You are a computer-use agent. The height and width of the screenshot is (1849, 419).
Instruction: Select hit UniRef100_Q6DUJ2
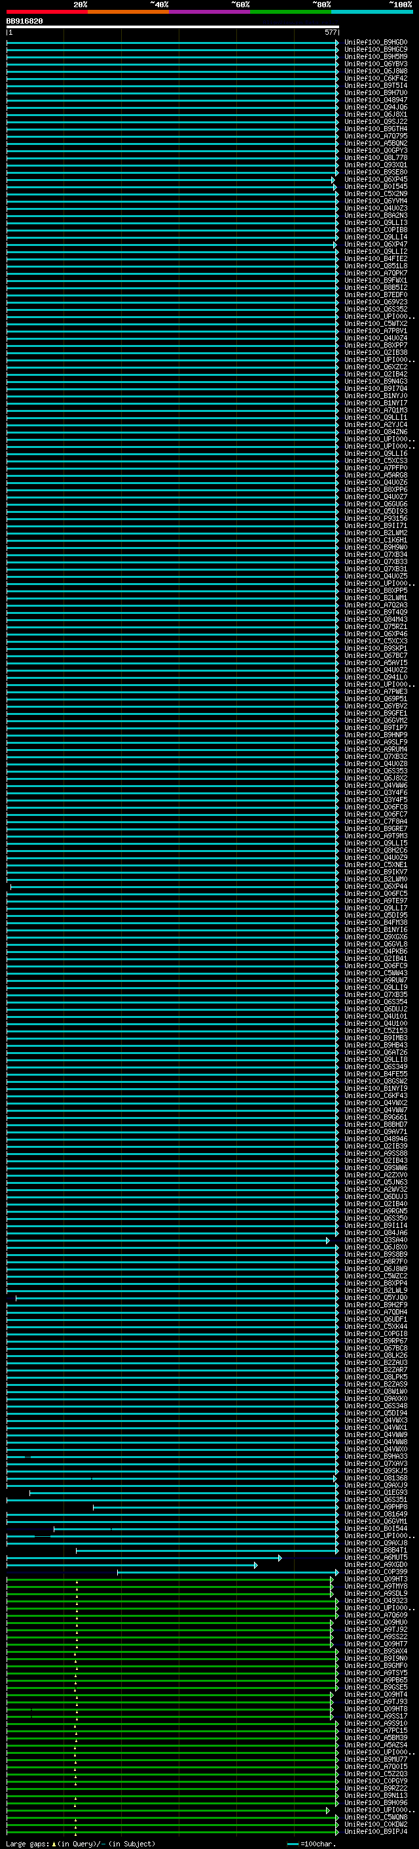[376, 1009]
